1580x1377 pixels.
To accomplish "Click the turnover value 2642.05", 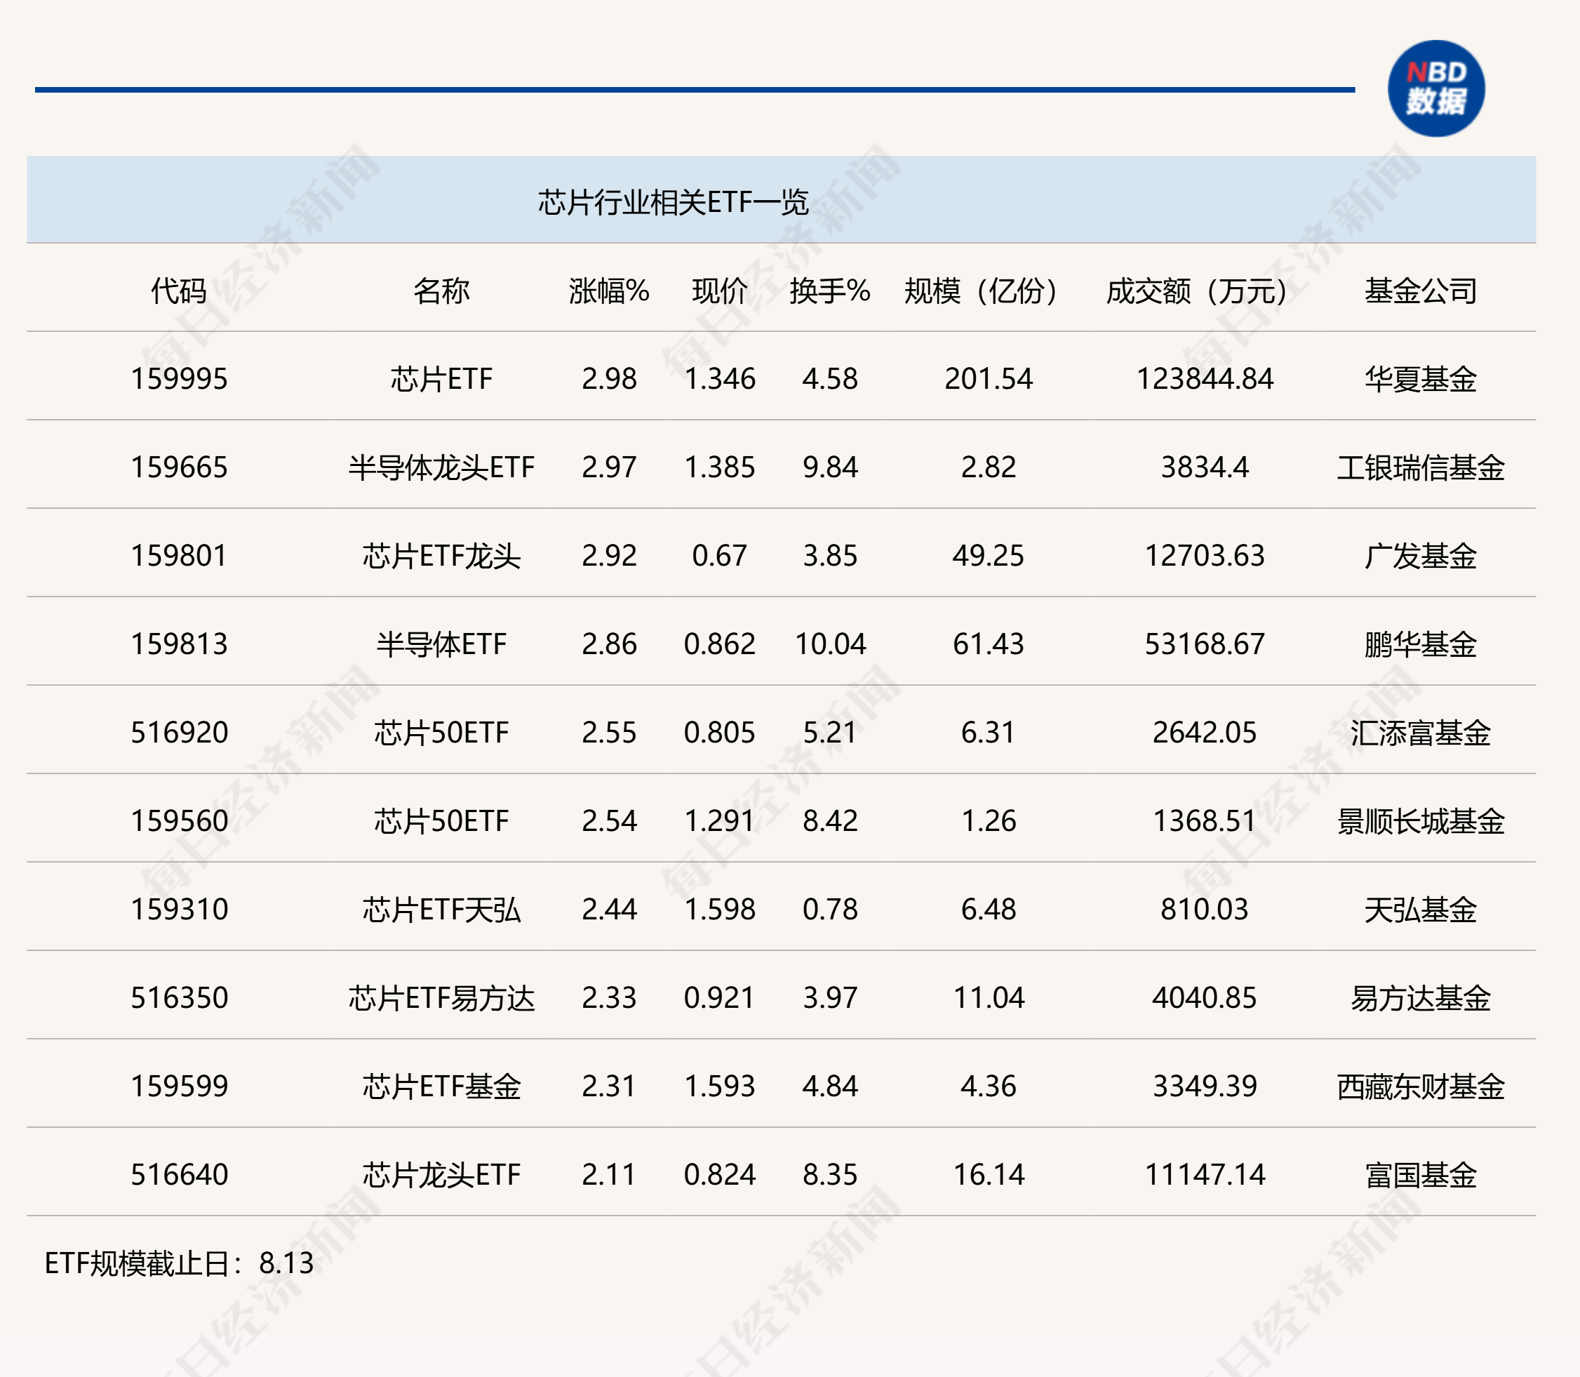I will pos(1204,732).
